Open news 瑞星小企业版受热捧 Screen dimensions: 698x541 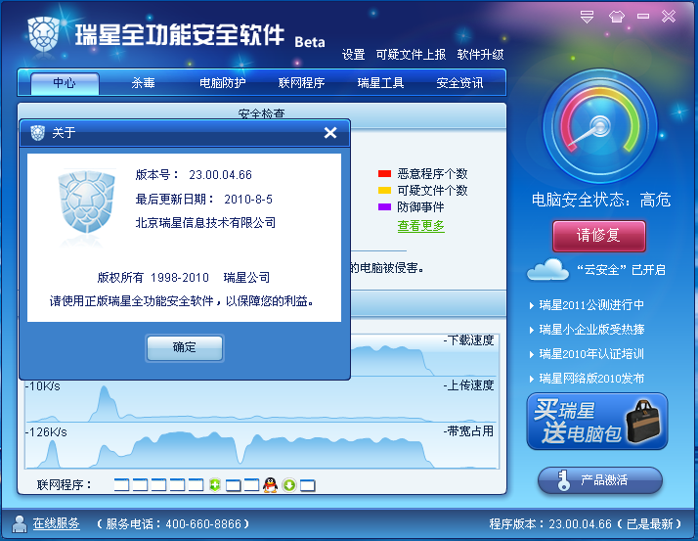[591, 330]
